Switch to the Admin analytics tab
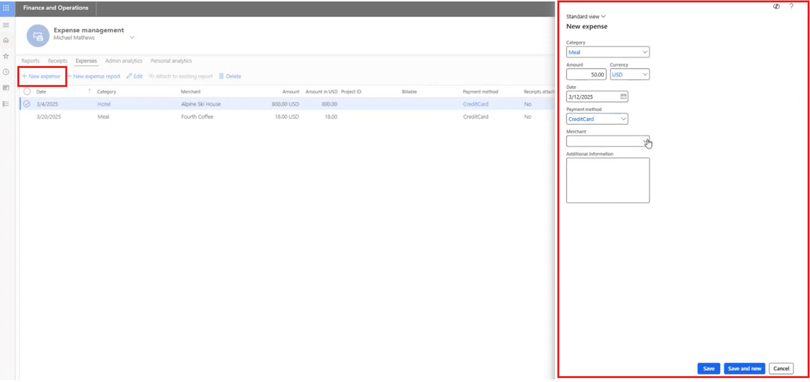This screenshot has height=382, width=810. coord(124,61)
